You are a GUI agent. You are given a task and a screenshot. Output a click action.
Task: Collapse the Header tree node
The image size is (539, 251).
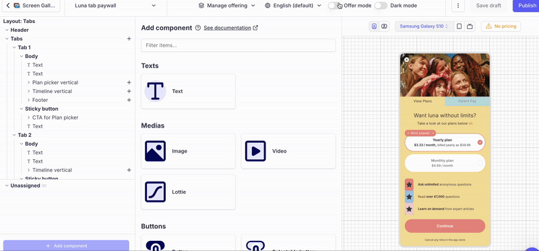point(7,30)
